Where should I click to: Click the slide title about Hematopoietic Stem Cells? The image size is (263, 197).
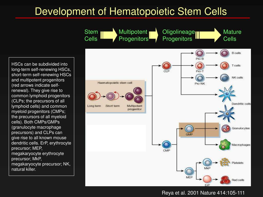(131, 12)
